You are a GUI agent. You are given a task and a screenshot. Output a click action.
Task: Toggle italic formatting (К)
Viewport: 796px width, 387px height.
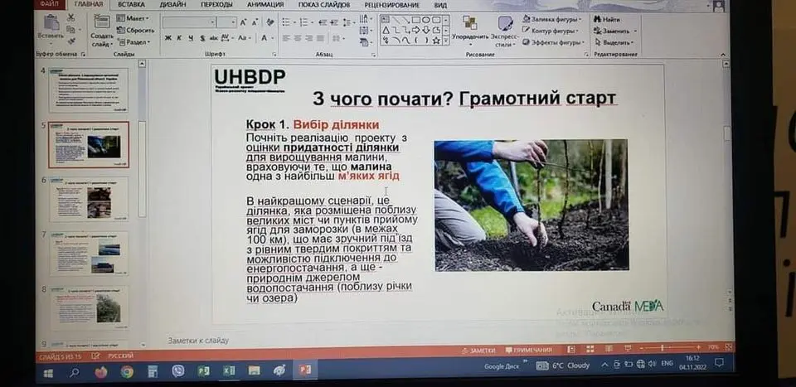tap(179, 37)
